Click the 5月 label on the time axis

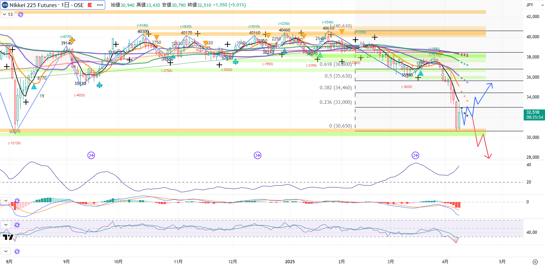click(502, 261)
